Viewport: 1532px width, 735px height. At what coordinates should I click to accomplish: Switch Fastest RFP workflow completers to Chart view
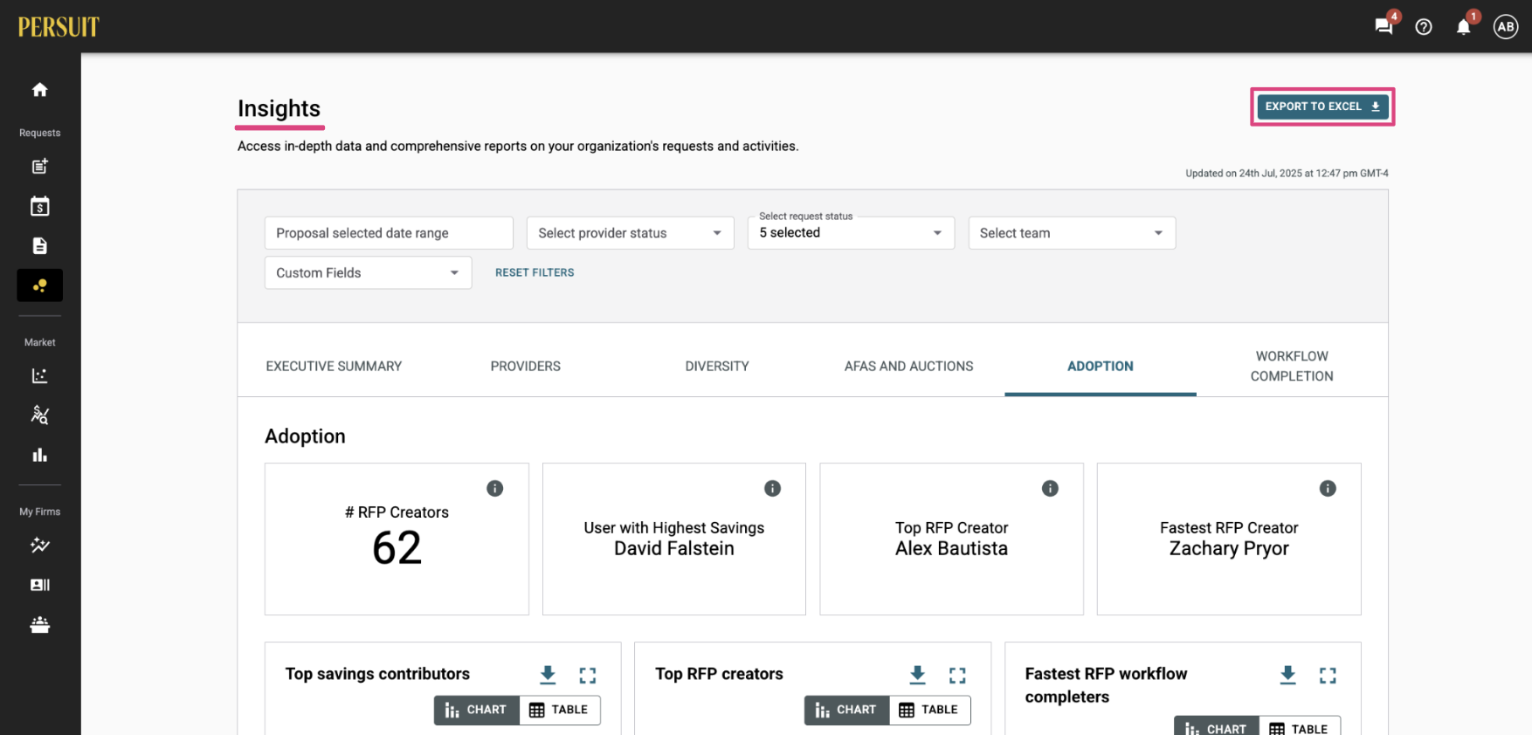[x=1217, y=726]
